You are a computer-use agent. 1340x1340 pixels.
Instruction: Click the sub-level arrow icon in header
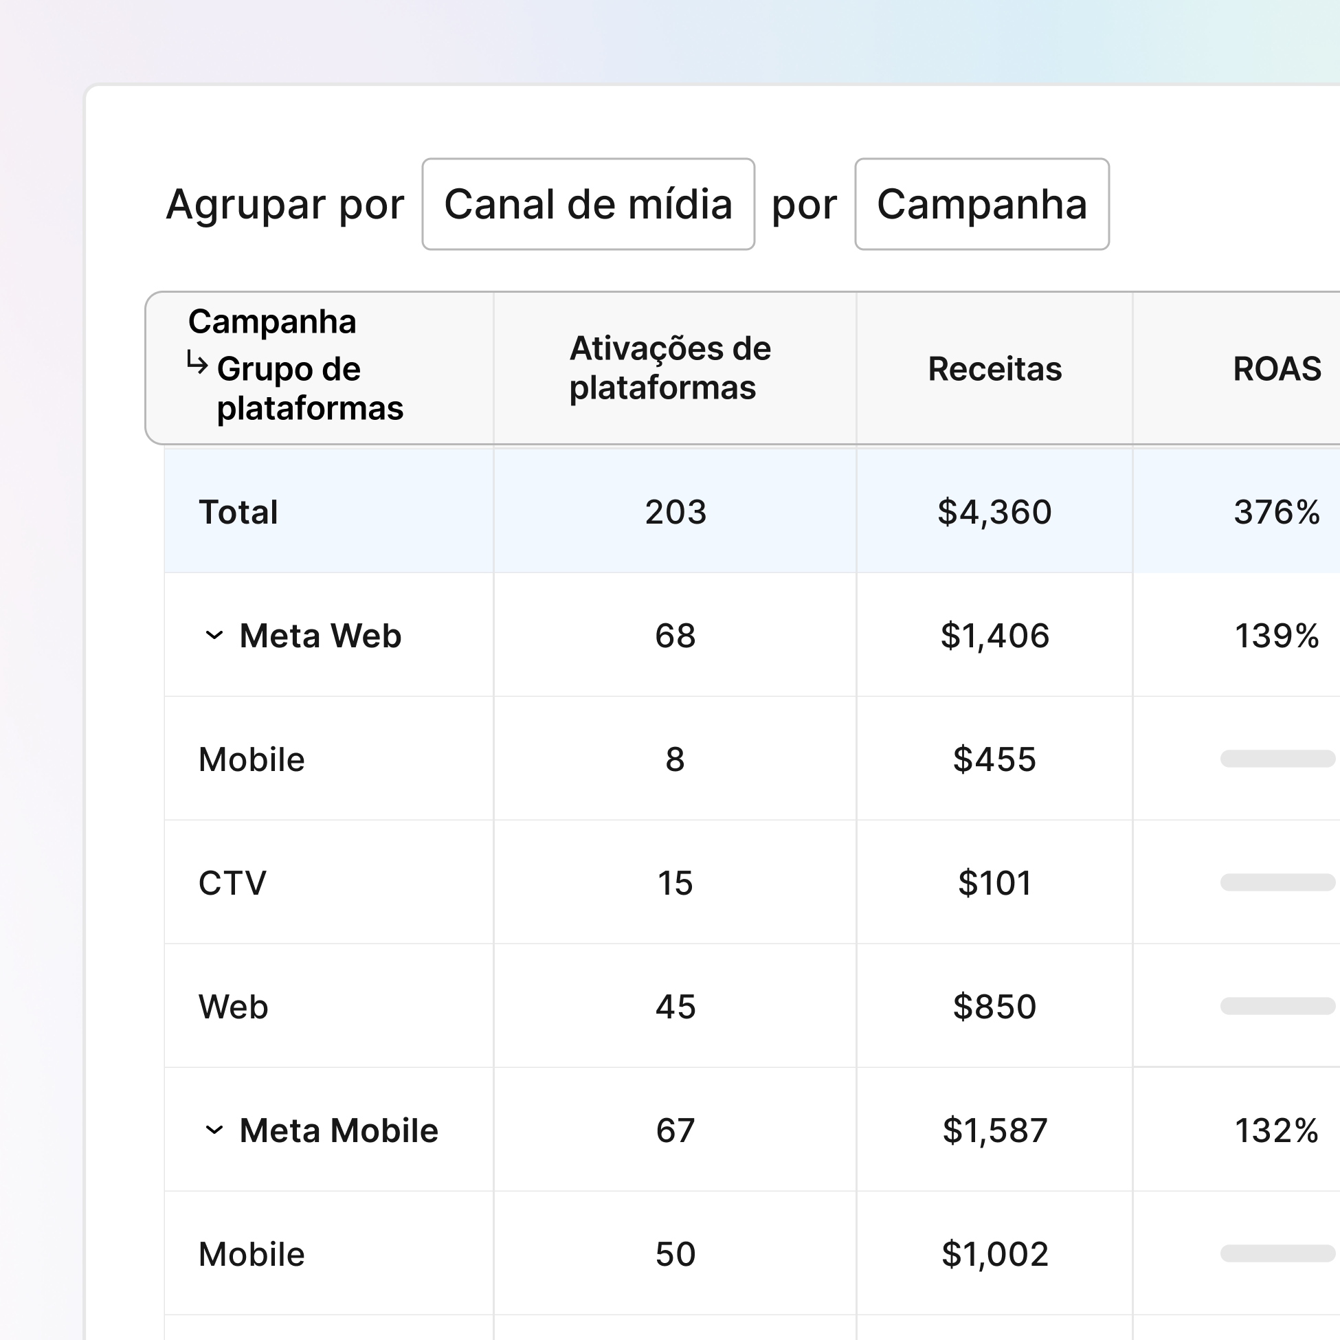(197, 363)
